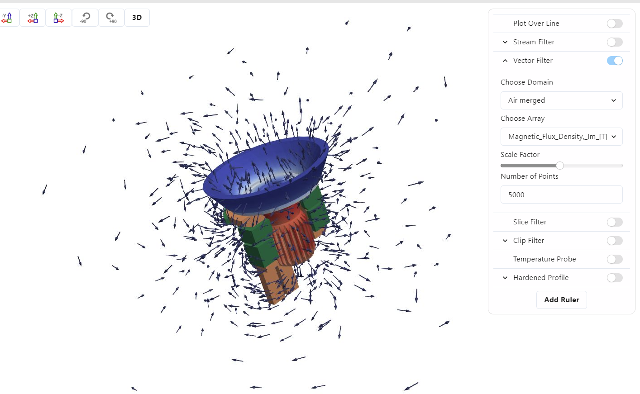The image size is (640, 394).
Task: Toggle the Slice Filter switch
Action: (614, 222)
